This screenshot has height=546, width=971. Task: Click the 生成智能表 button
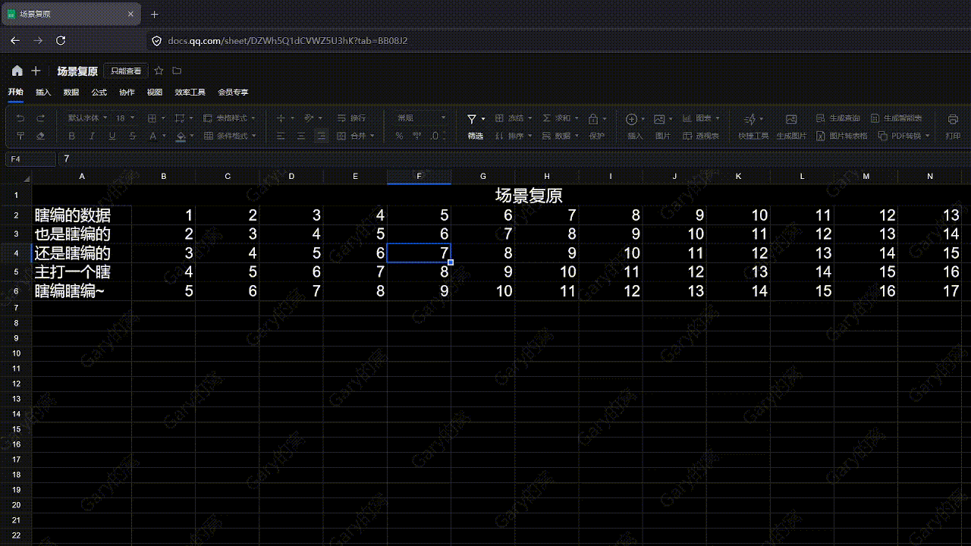tap(896, 118)
